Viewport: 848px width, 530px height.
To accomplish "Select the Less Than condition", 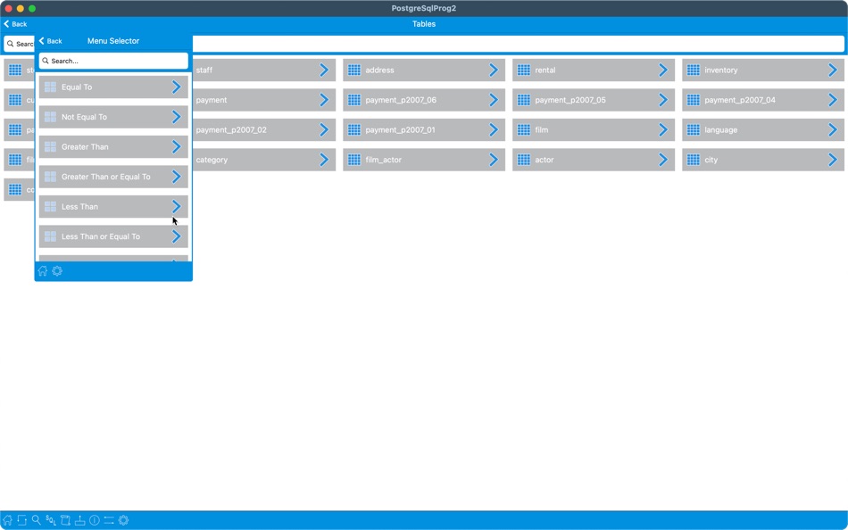I will click(112, 206).
